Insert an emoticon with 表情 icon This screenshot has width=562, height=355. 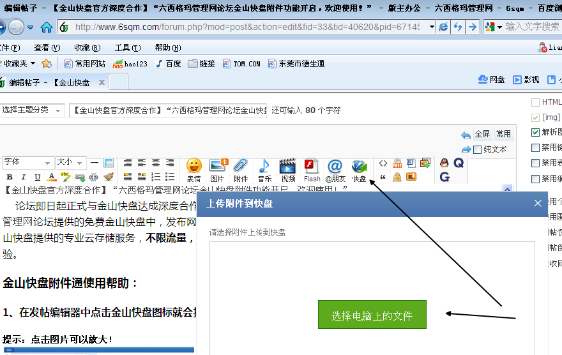coord(194,170)
